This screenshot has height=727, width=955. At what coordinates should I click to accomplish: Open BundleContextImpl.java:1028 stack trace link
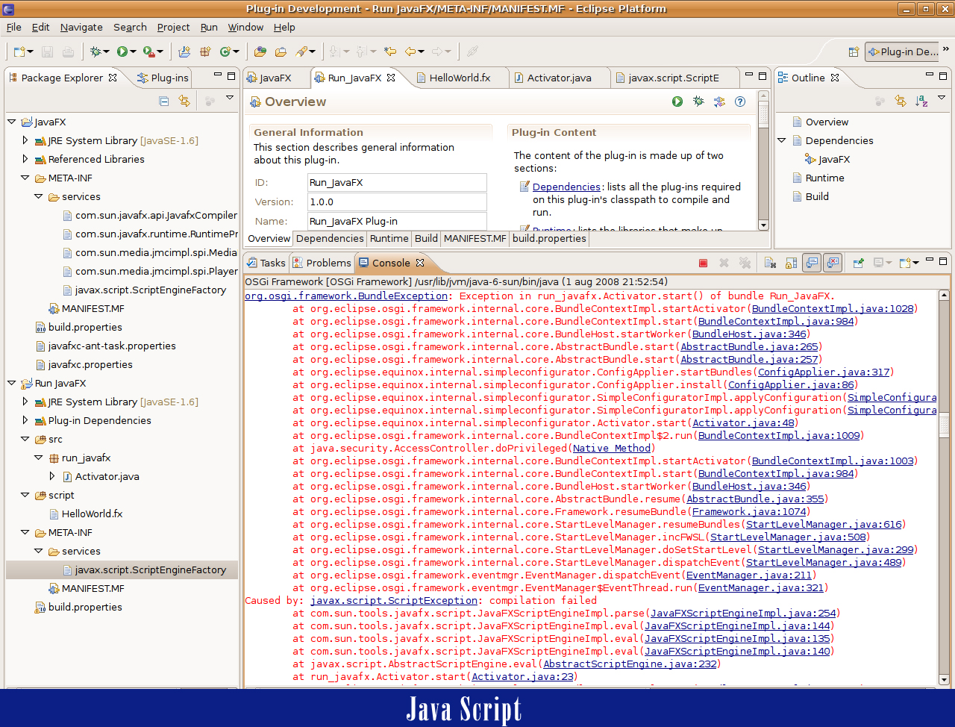(x=833, y=308)
